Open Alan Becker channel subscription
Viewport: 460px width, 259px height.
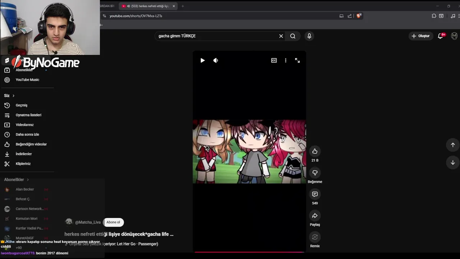tap(24, 189)
